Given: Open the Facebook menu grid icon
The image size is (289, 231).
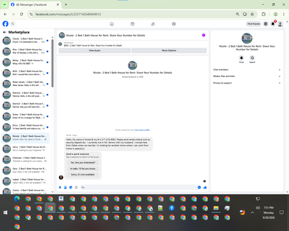Looking at the screenshot, I should [x=266, y=24].
